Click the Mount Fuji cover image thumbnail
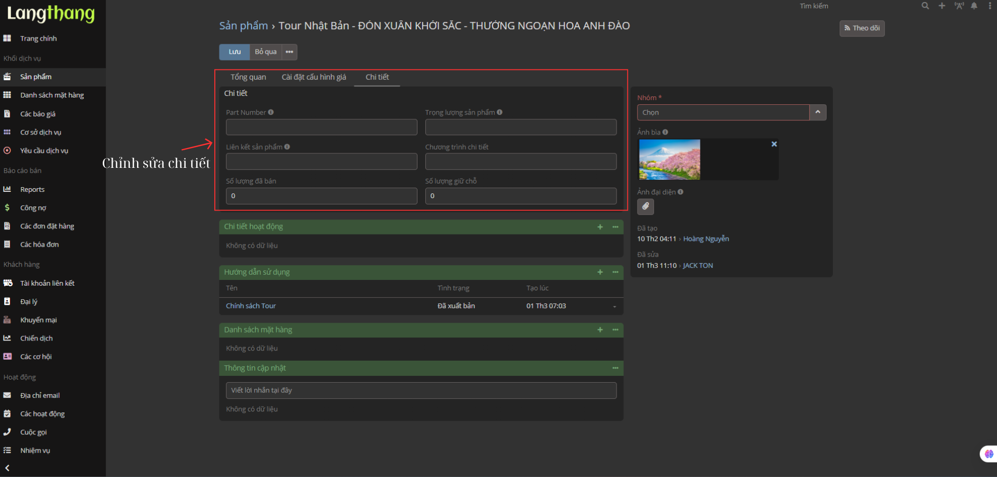The height and width of the screenshot is (477, 997). (669, 160)
